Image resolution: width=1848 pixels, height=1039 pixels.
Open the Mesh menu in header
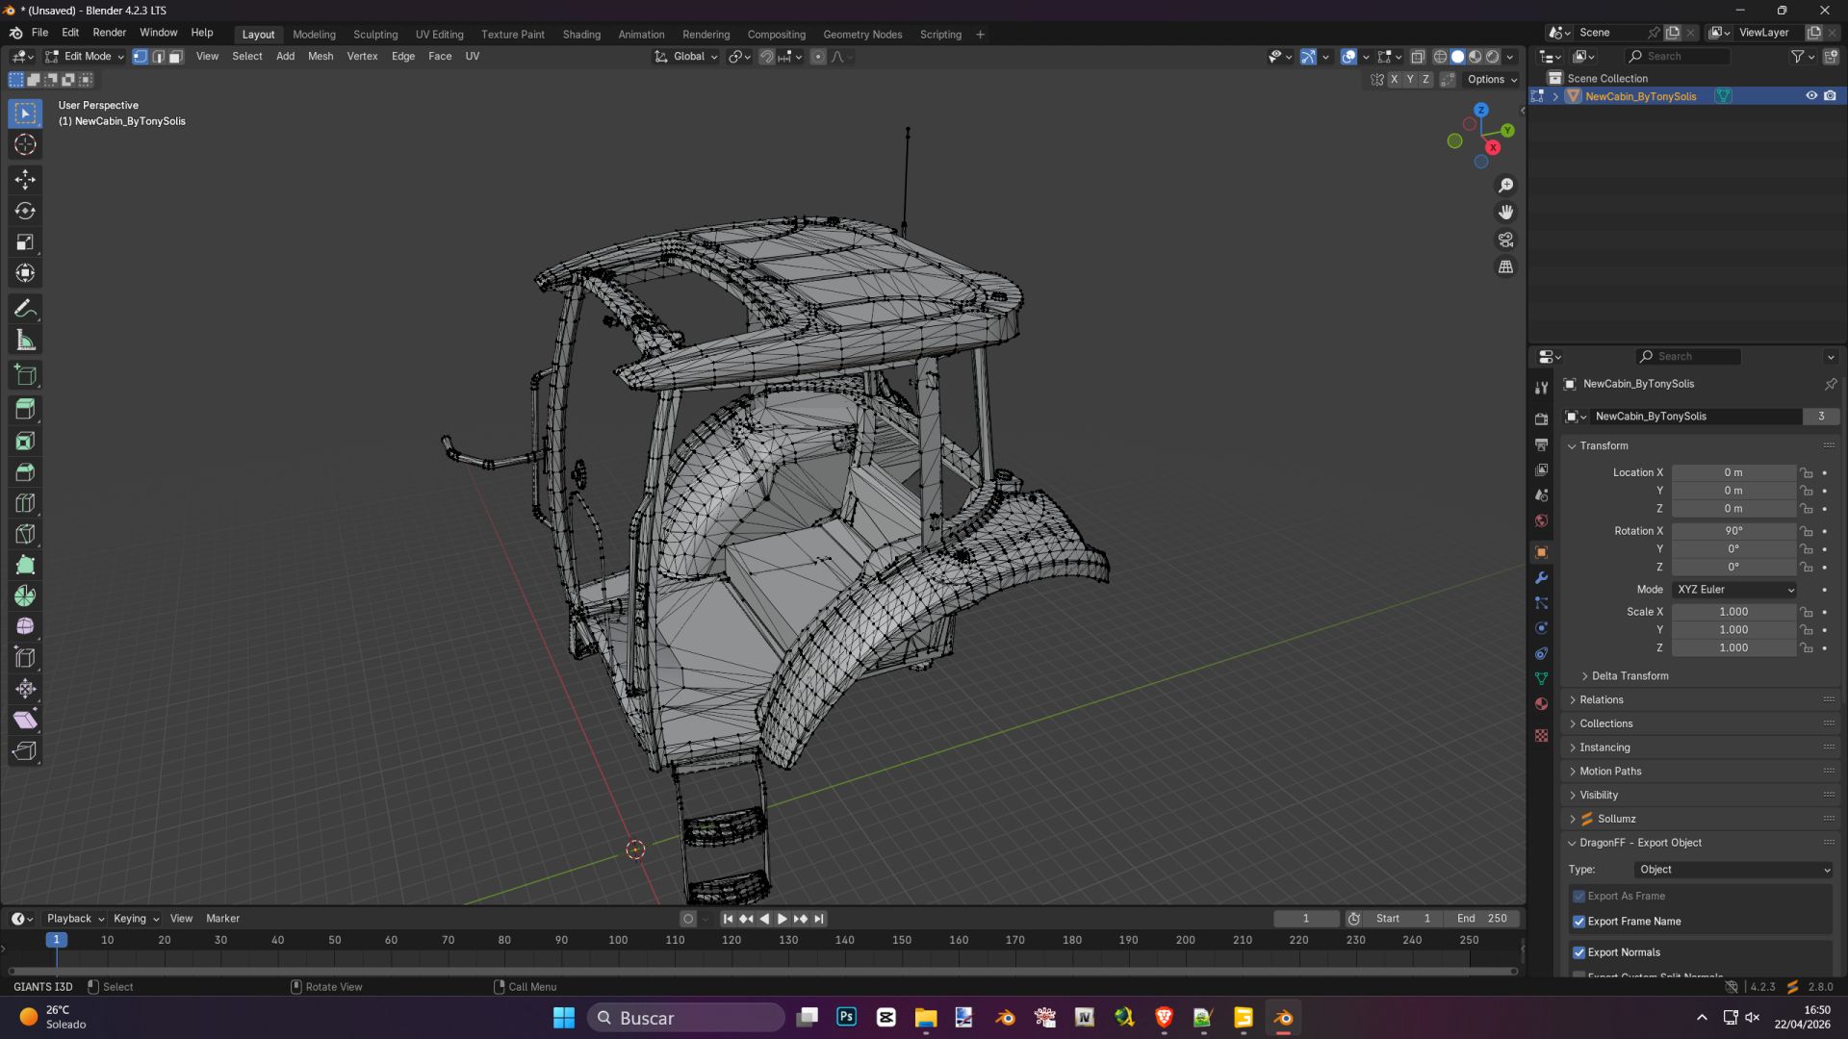320,57
